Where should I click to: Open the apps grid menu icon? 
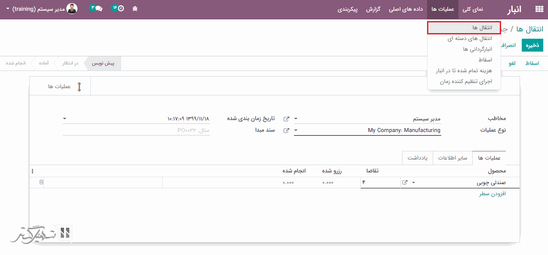pos(539,9)
